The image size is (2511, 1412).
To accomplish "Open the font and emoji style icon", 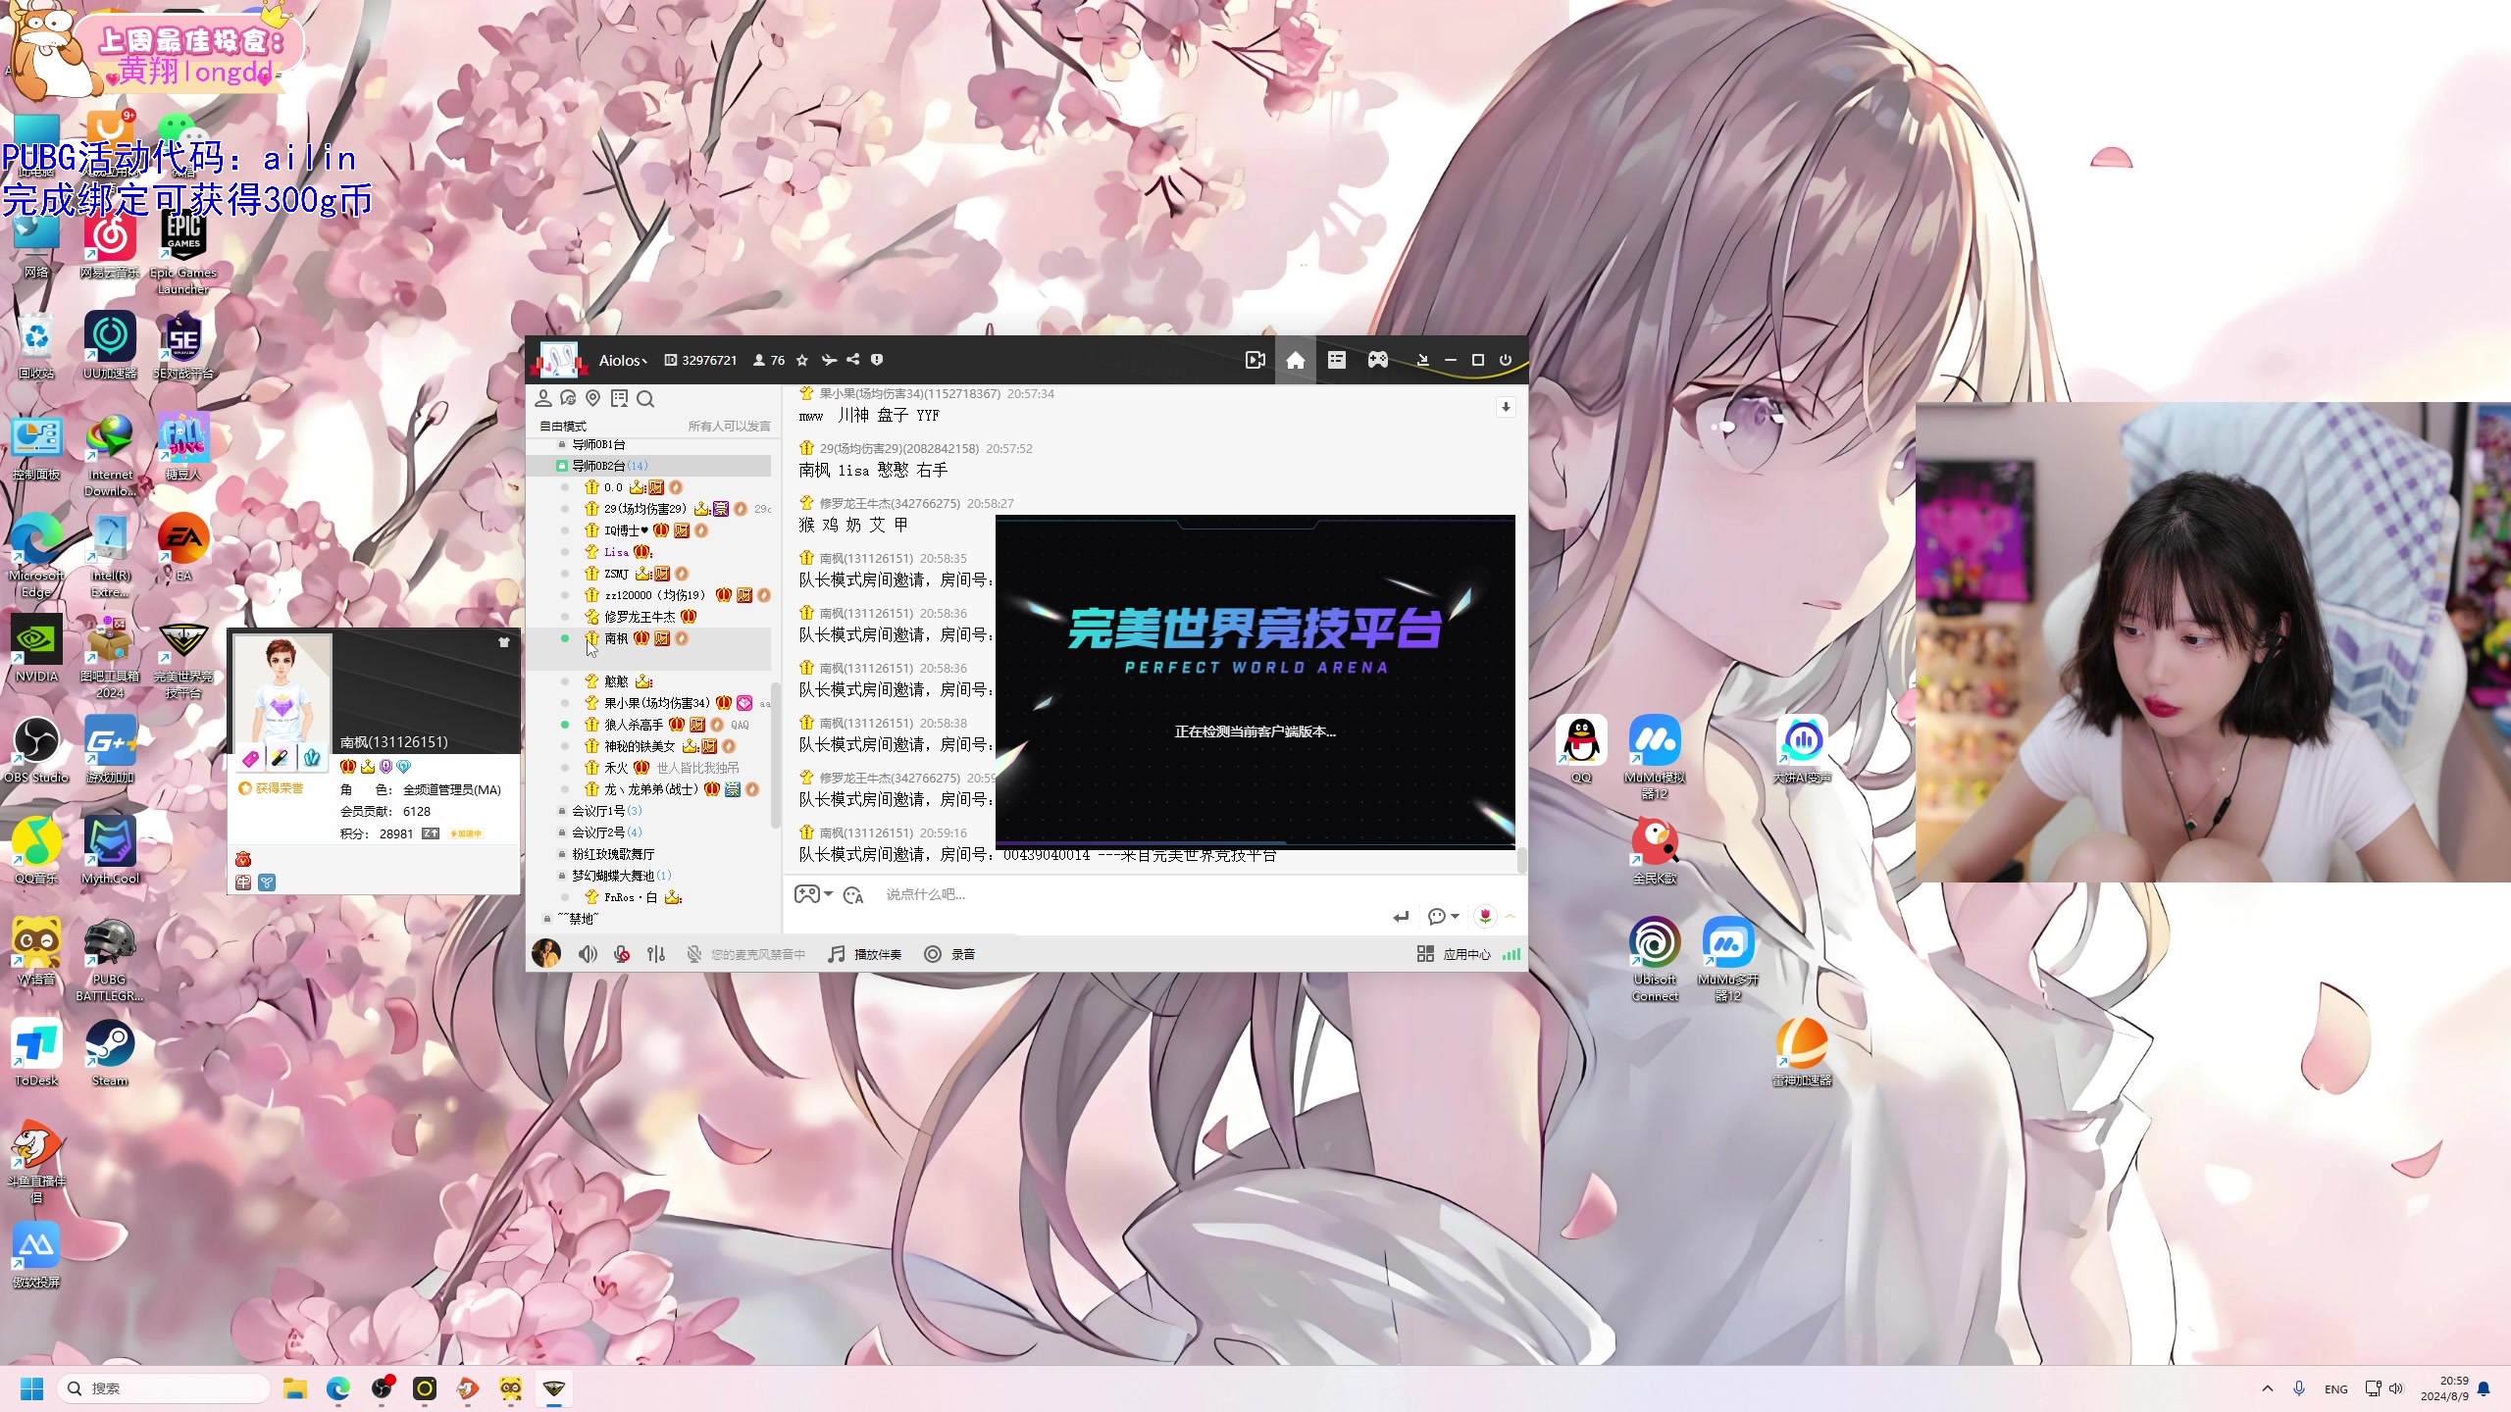I will tap(853, 894).
